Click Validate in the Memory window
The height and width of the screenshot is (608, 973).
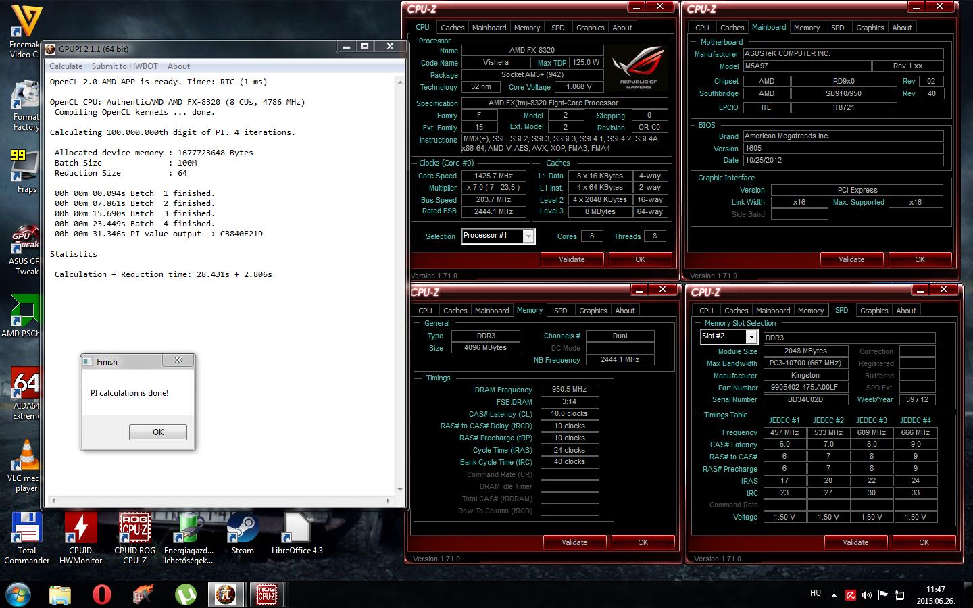574,542
